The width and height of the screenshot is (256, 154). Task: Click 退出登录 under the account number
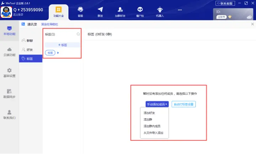(18, 15)
